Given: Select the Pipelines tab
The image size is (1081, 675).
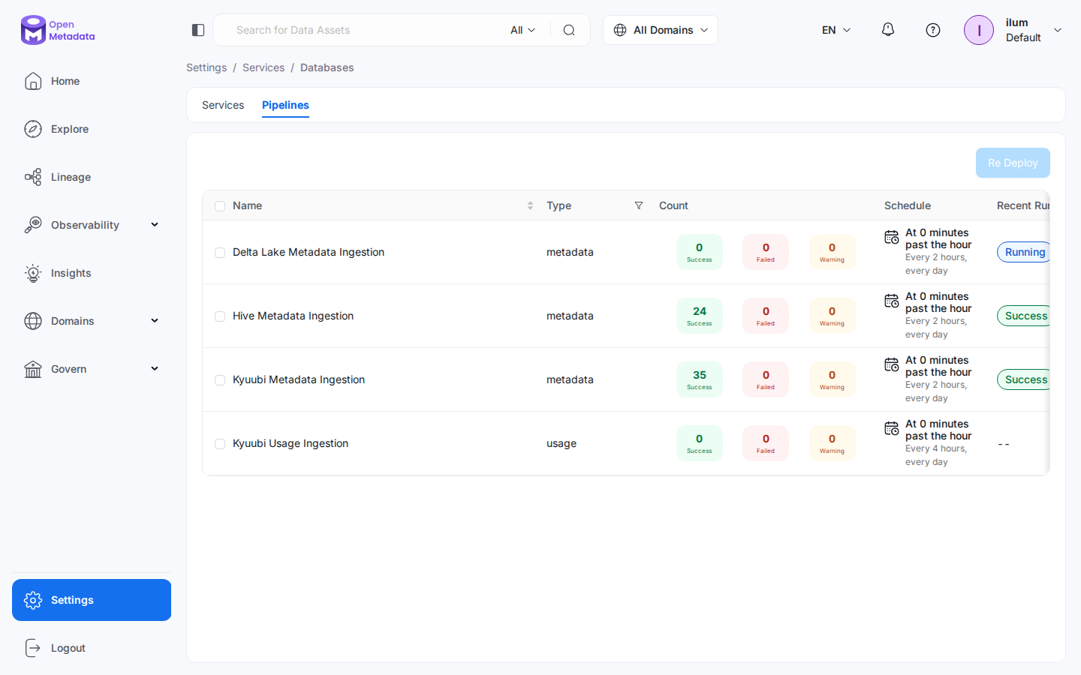Looking at the screenshot, I should (285, 105).
